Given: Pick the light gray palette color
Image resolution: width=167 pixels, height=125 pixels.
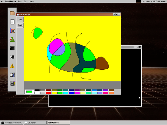Looking at the screenshot, I should pyautogui.click(x=43, y=93).
